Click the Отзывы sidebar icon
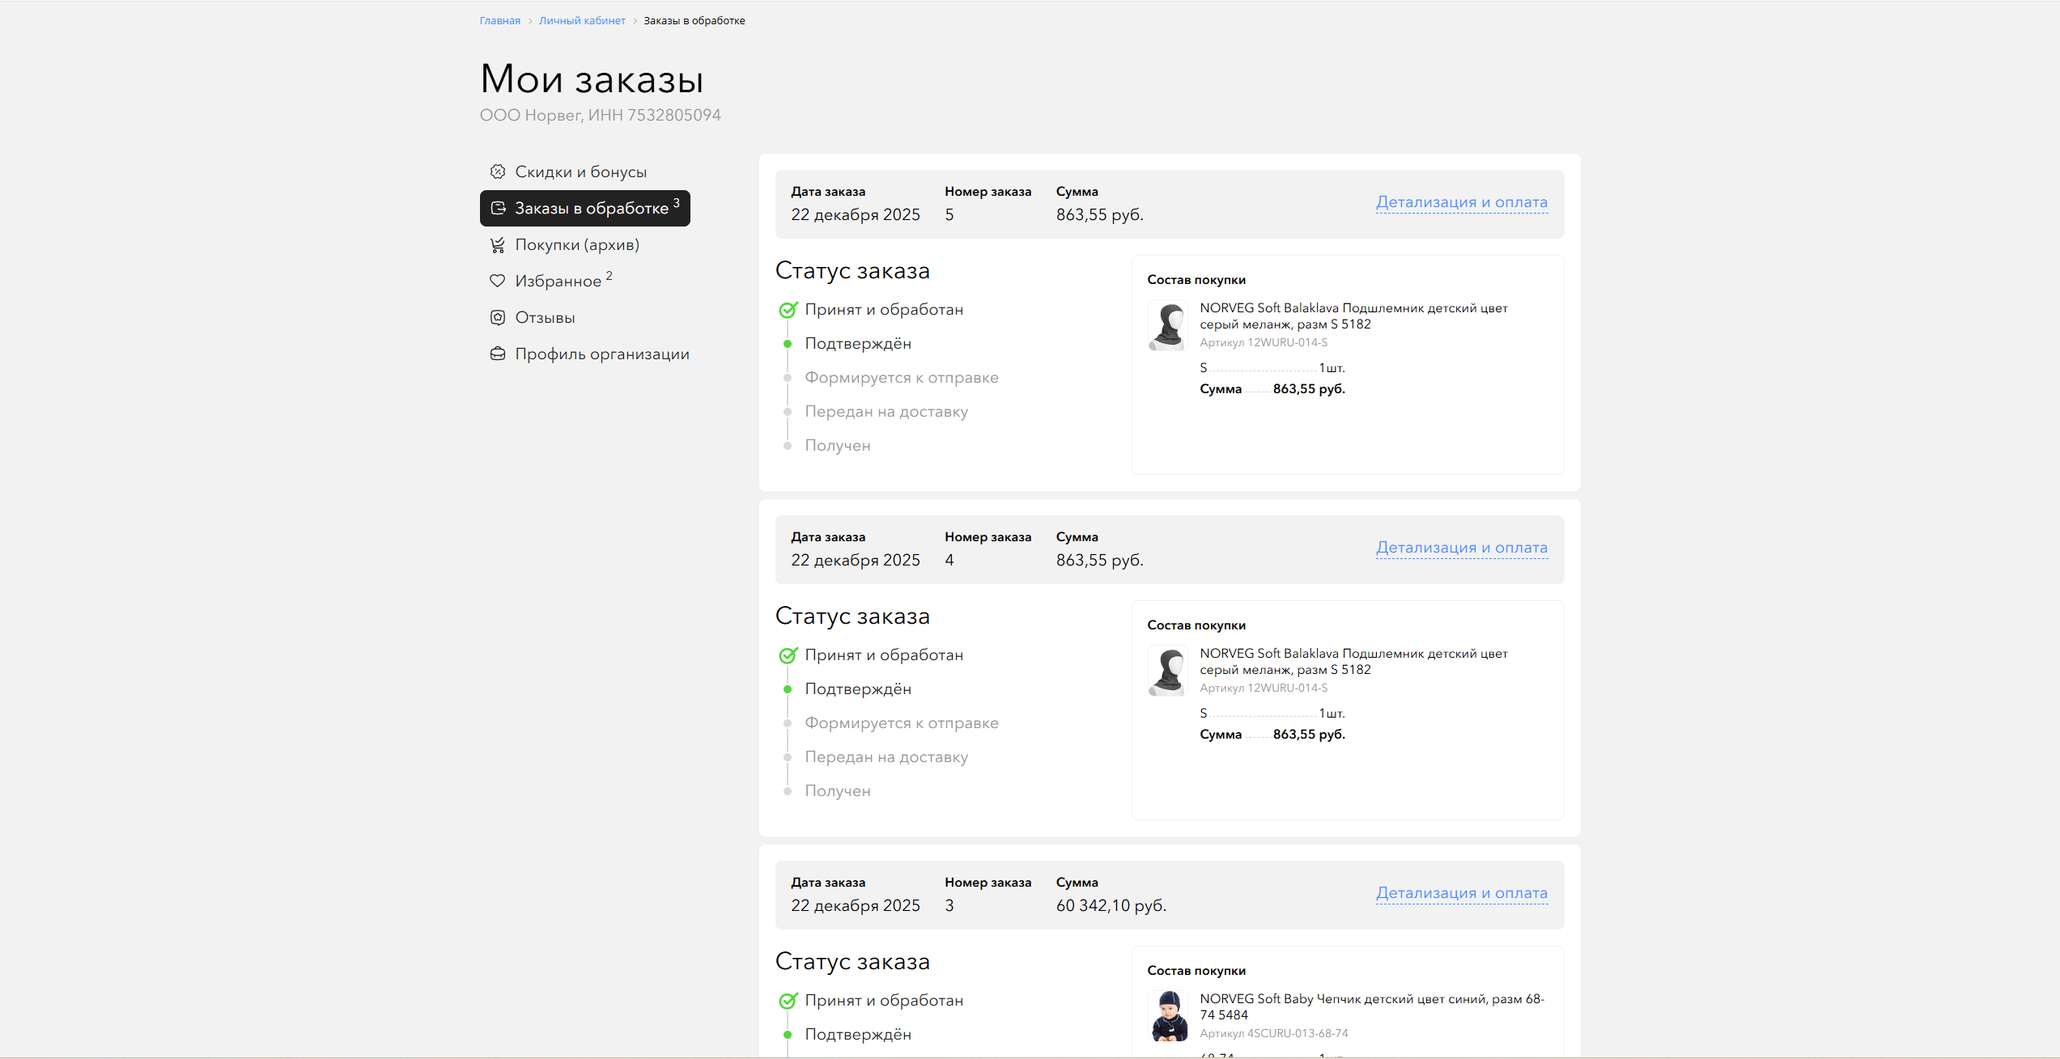The height and width of the screenshot is (1059, 2060). click(498, 317)
